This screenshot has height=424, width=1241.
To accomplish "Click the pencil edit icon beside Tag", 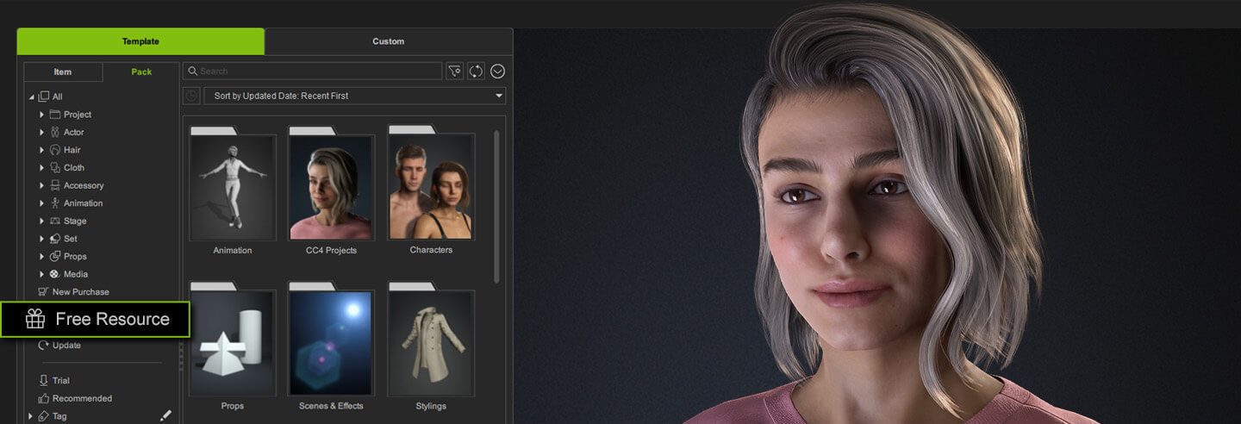I will tap(165, 415).
